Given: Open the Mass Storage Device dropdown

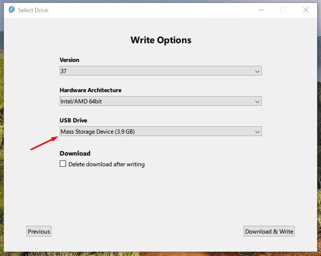Looking at the screenshot, I should click(160, 131).
